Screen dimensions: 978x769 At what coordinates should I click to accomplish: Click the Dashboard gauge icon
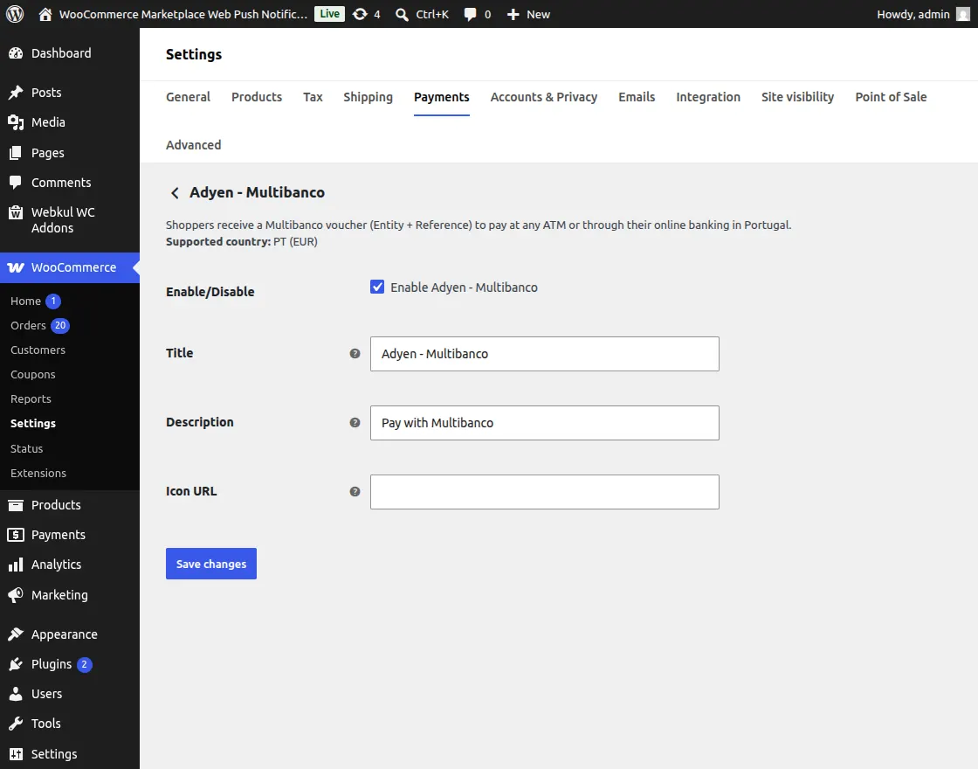(16, 53)
